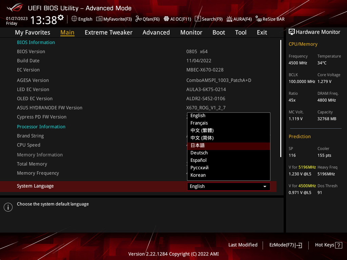
Task: Expand the System Language dropdown arrow
Action: [x=265, y=187]
